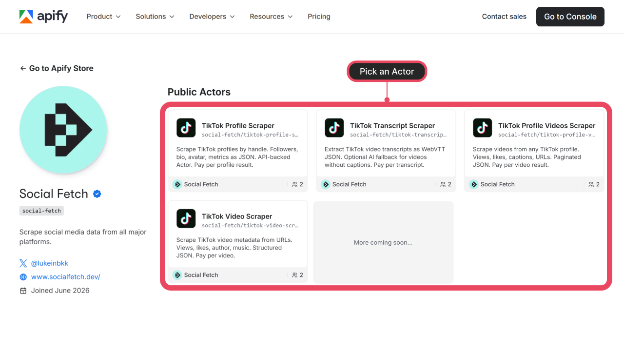The image size is (624, 351).
Task: Visit the www.socialfetch.dev/ link
Action: pos(66,277)
